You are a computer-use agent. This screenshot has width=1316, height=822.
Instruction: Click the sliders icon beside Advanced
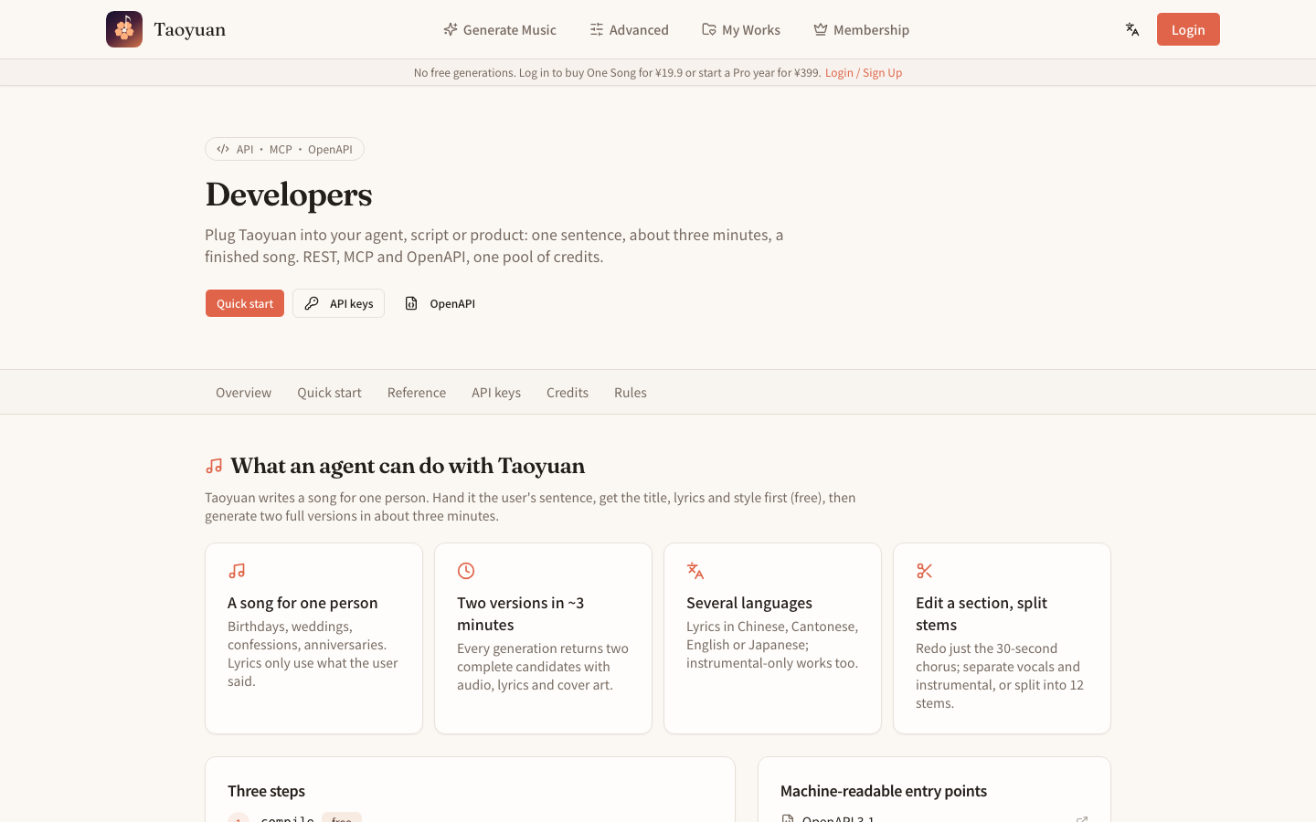pyautogui.click(x=597, y=29)
